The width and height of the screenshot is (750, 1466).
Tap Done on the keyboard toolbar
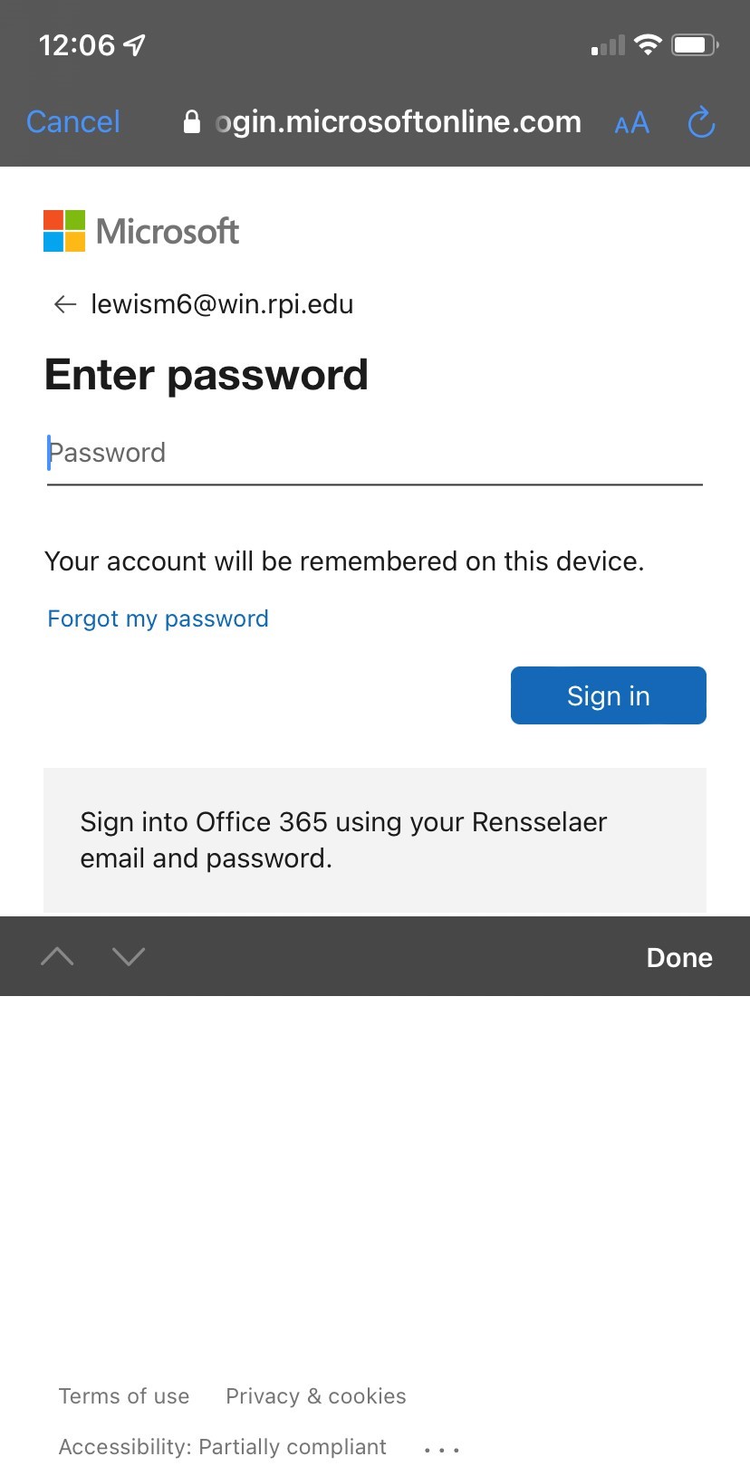click(679, 957)
